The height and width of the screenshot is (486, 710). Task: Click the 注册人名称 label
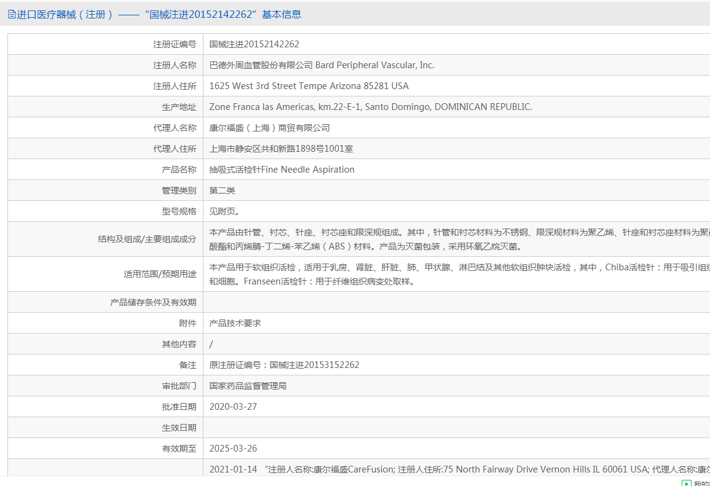[x=175, y=65]
